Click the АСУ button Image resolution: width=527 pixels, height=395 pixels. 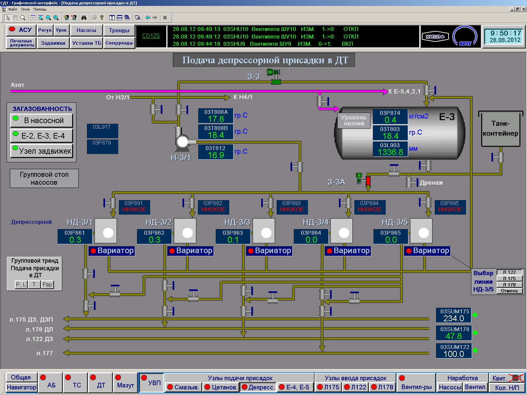click(21, 30)
